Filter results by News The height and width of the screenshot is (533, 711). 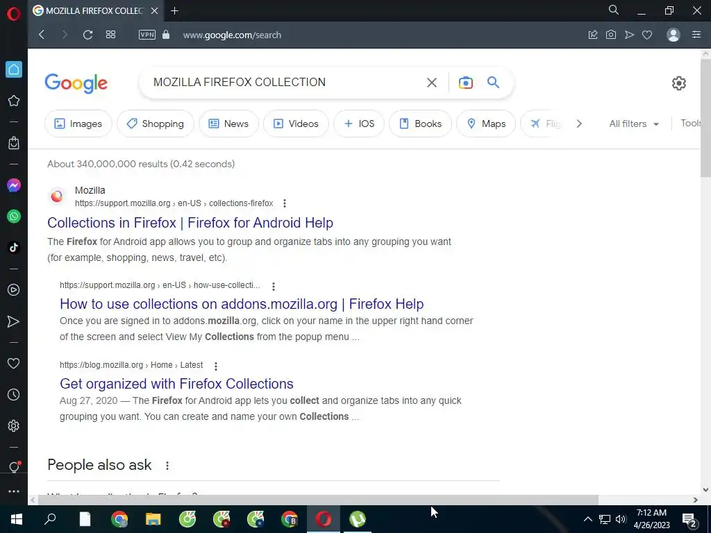[228, 124]
